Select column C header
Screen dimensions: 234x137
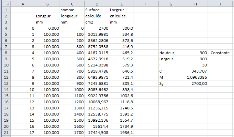point(72,4)
